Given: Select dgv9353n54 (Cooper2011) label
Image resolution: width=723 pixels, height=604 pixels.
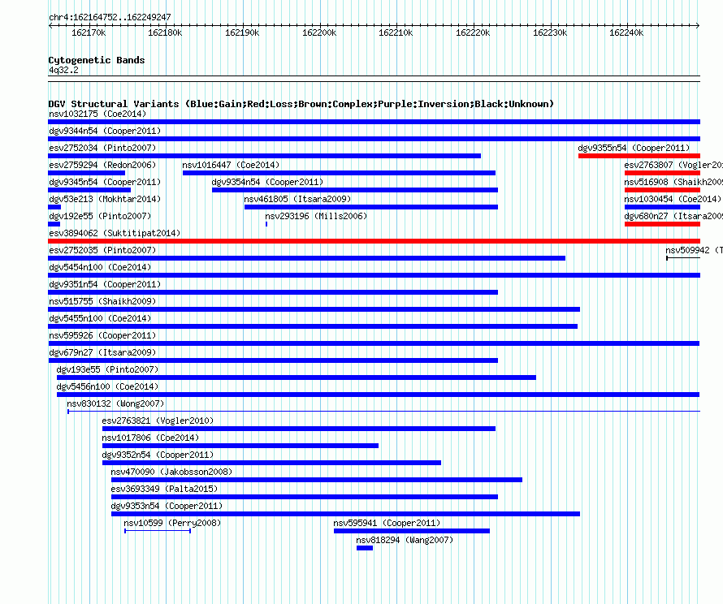Looking at the screenshot, I should click(167, 506).
